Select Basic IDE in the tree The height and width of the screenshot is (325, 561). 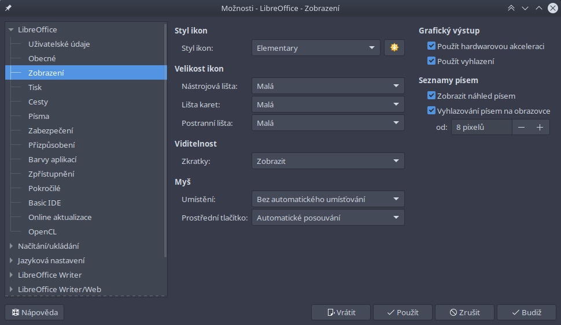[x=45, y=203]
